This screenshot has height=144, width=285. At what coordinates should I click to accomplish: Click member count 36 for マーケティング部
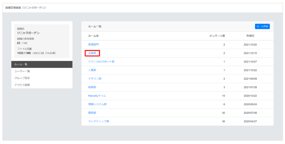[x=223, y=121]
